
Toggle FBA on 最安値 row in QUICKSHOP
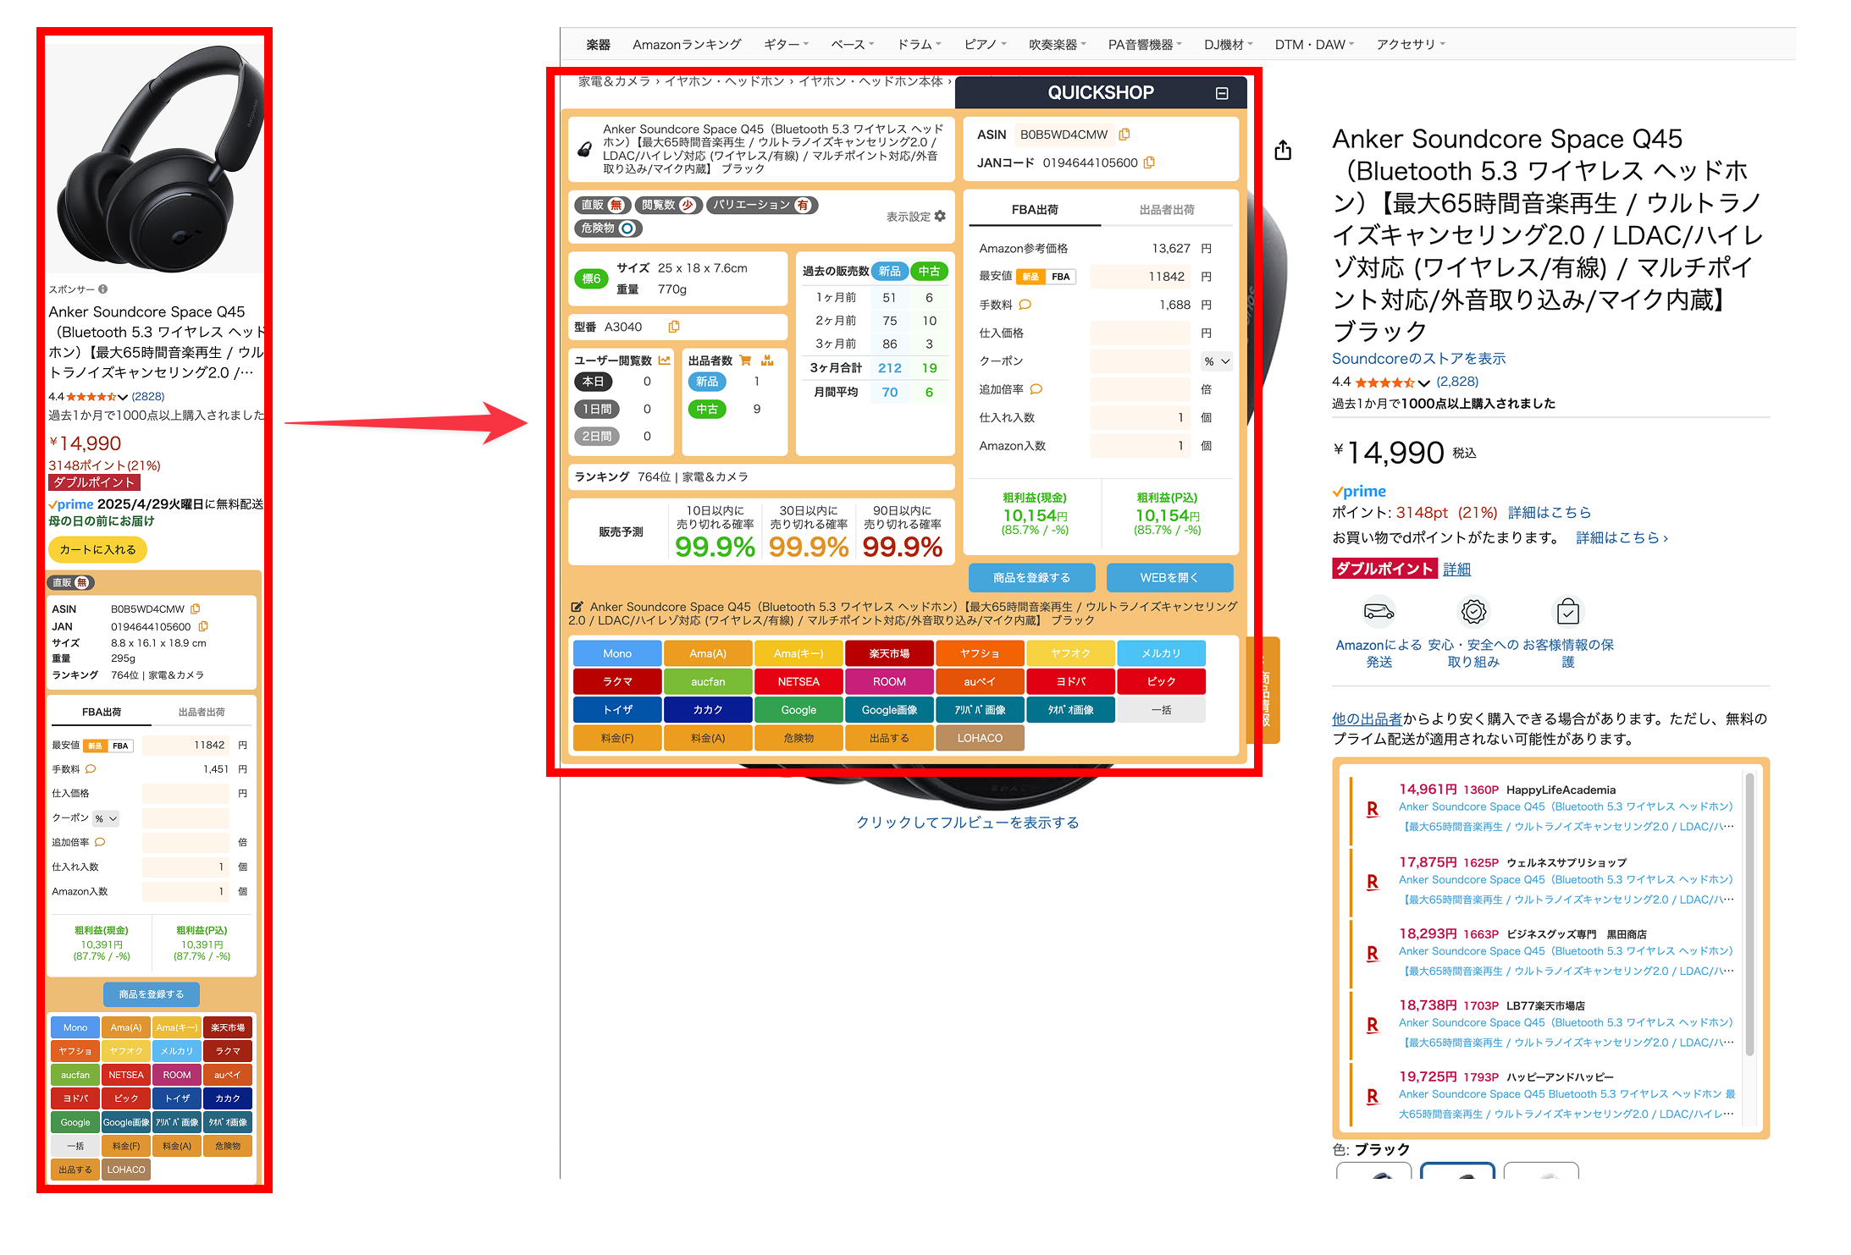[1060, 277]
